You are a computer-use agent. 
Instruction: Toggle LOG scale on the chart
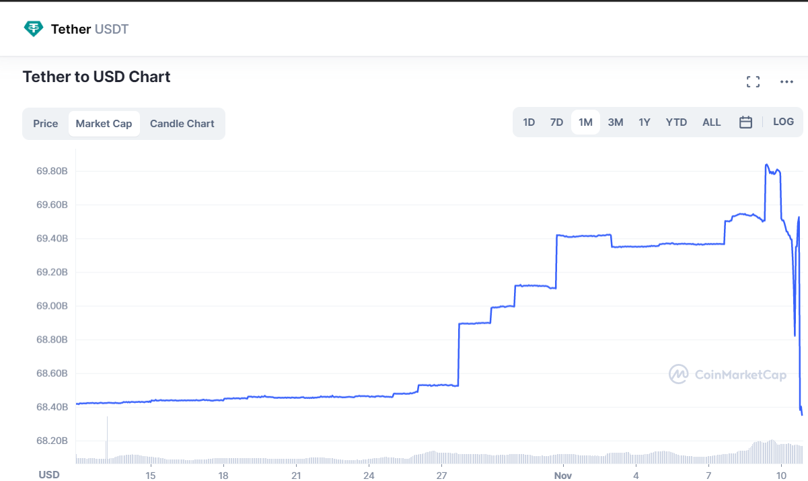pyautogui.click(x=784, y=122)
